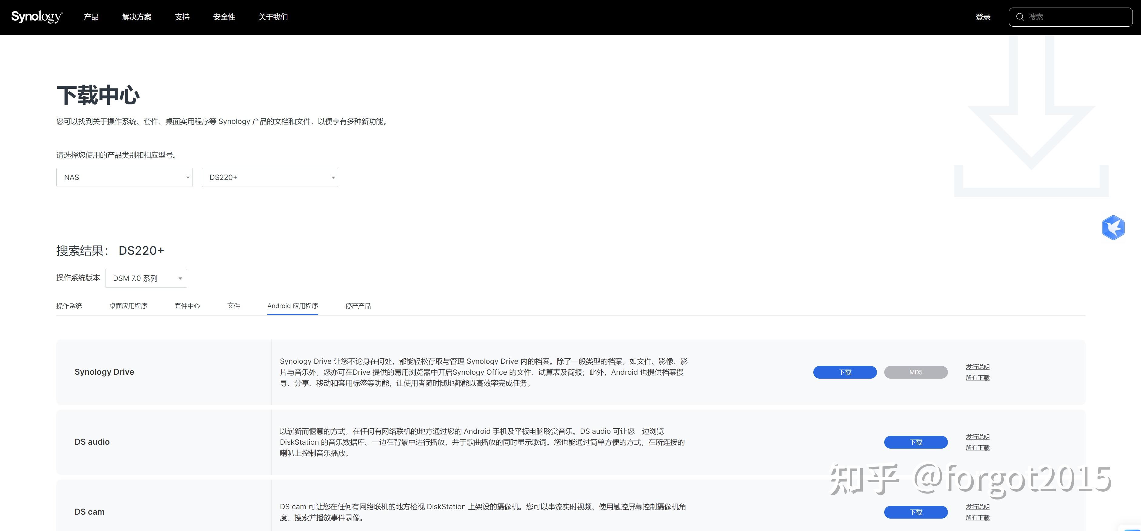Image resolution: width=1141 pixels, height=531 pixels.
Task: Download Synology Drive Android app
Action: pyautogui.click(x=845, y=372)
